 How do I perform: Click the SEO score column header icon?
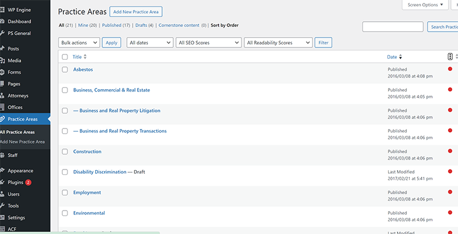click(450, 57)
